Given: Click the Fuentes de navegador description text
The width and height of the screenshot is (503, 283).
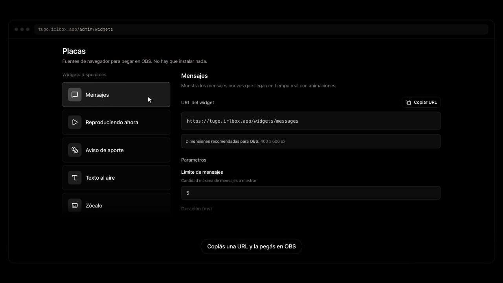Looking at the screenshot, I should [135, 61].
